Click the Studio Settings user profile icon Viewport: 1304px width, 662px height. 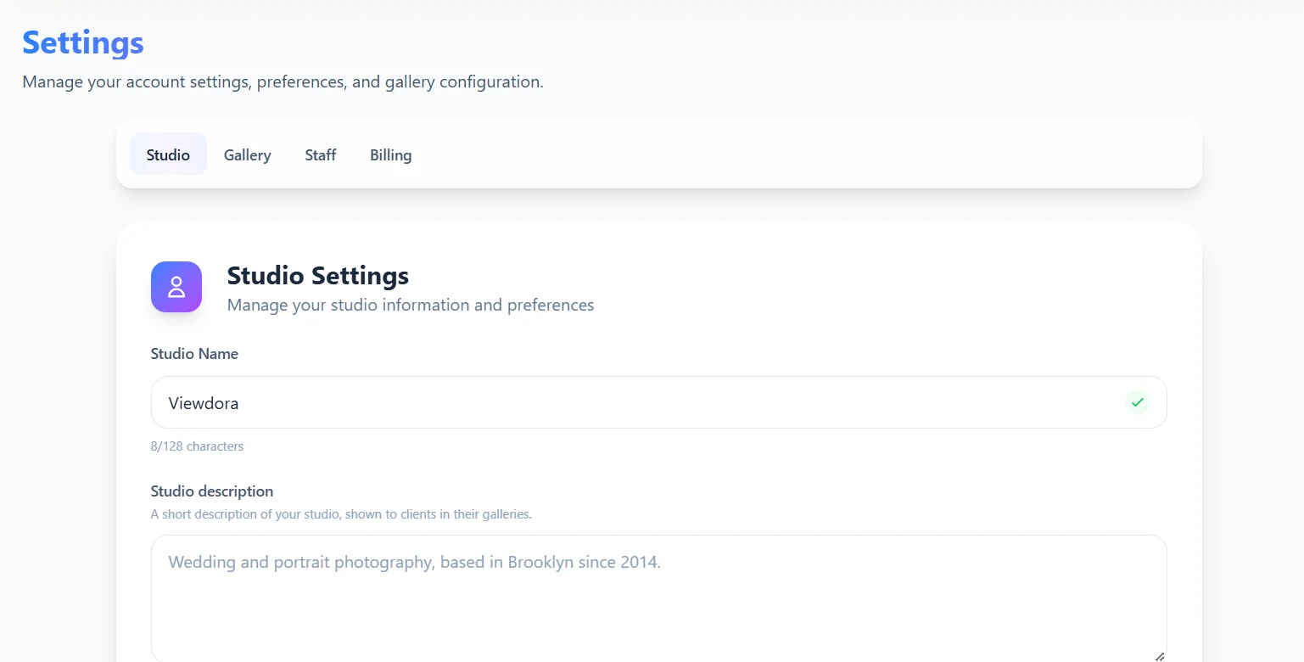[176, 287]
